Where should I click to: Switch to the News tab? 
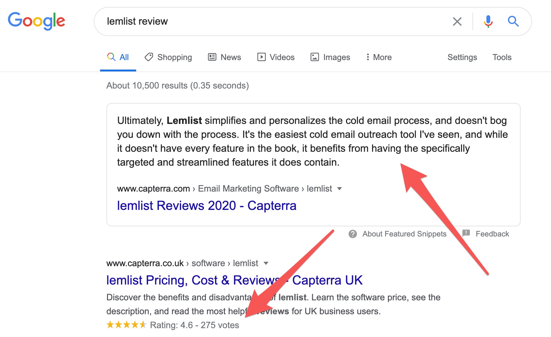(x=225, y=57)
